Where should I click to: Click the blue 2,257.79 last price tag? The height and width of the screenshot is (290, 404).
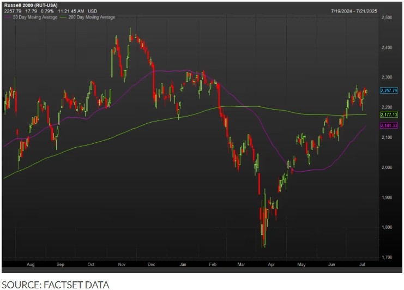tap(391, 91)
